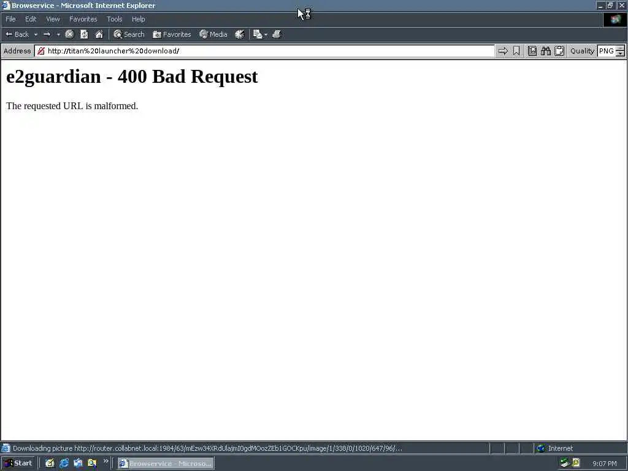Viewport: 628px width, 471px height.
Task: Go to the Home page icon
Action: (99, 34)
